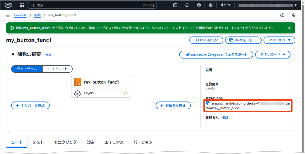Select the Layers (0) row
This screenshot has width=305, height=154.
click(x=101, y=93)
